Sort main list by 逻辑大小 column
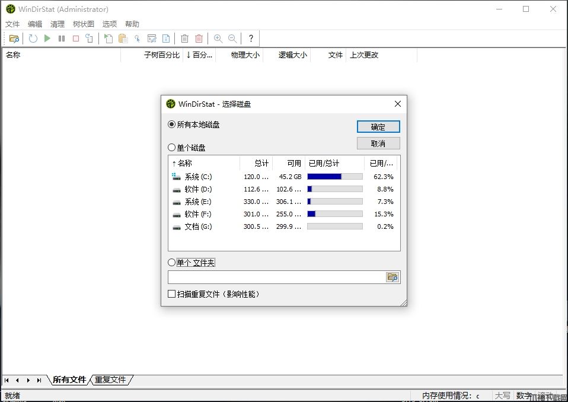The height and width of the screenshot is (402, 568). coord(287,55)
